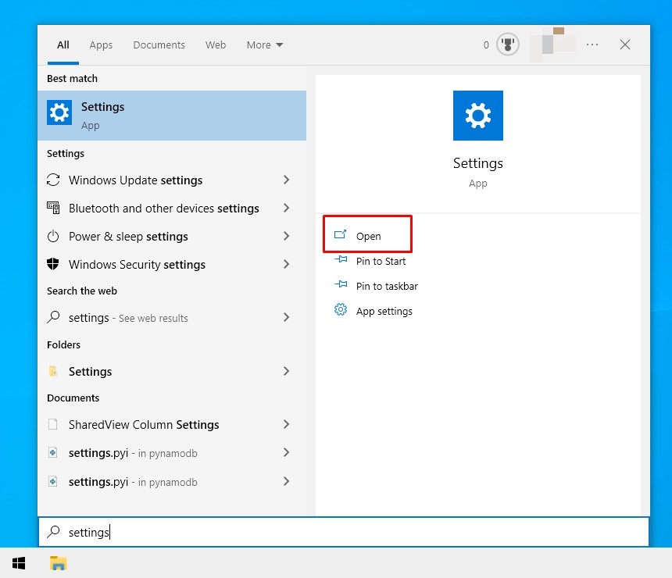Click the Windows Security shield icon
Viewport: 672px width, 578px height.
pos(53,264)
